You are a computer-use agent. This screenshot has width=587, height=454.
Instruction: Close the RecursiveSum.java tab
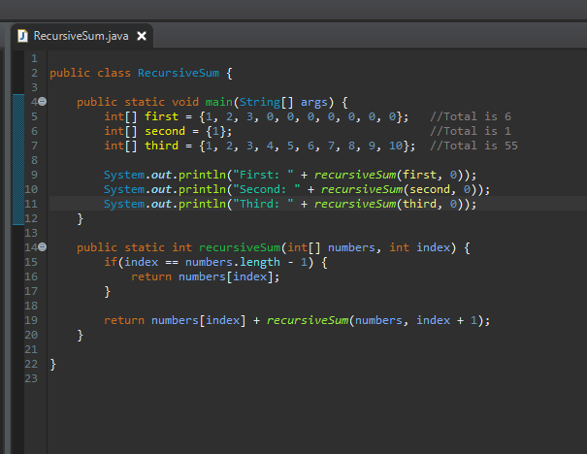tap(142, 36)
